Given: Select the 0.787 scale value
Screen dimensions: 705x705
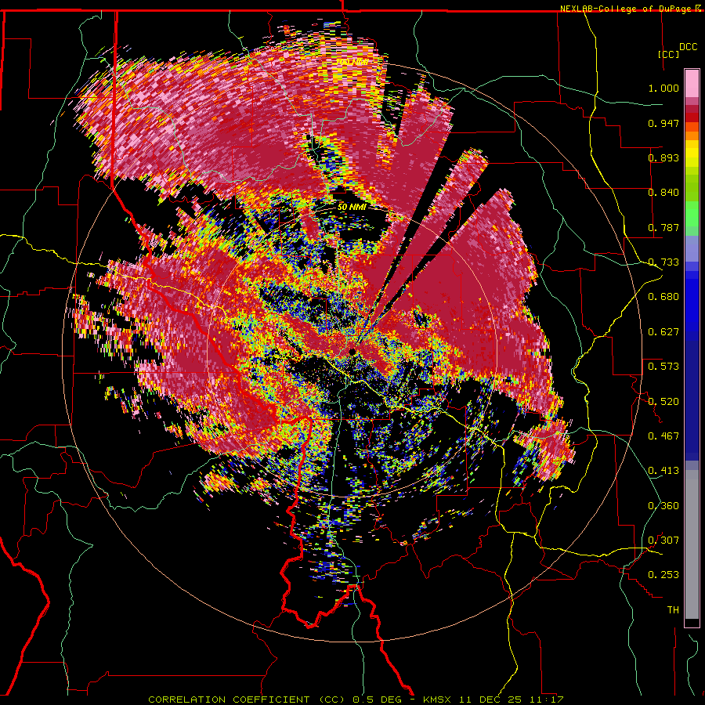Looking at the screenshot, I should tap(663, 227).
